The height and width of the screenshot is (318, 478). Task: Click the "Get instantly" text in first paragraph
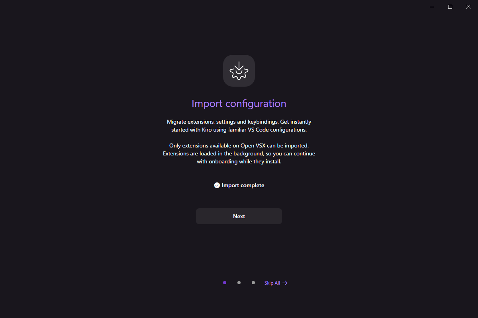[296, 122]
